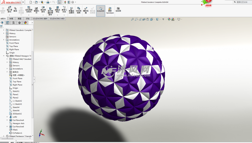Create a new document

click(x=31, y=2)
